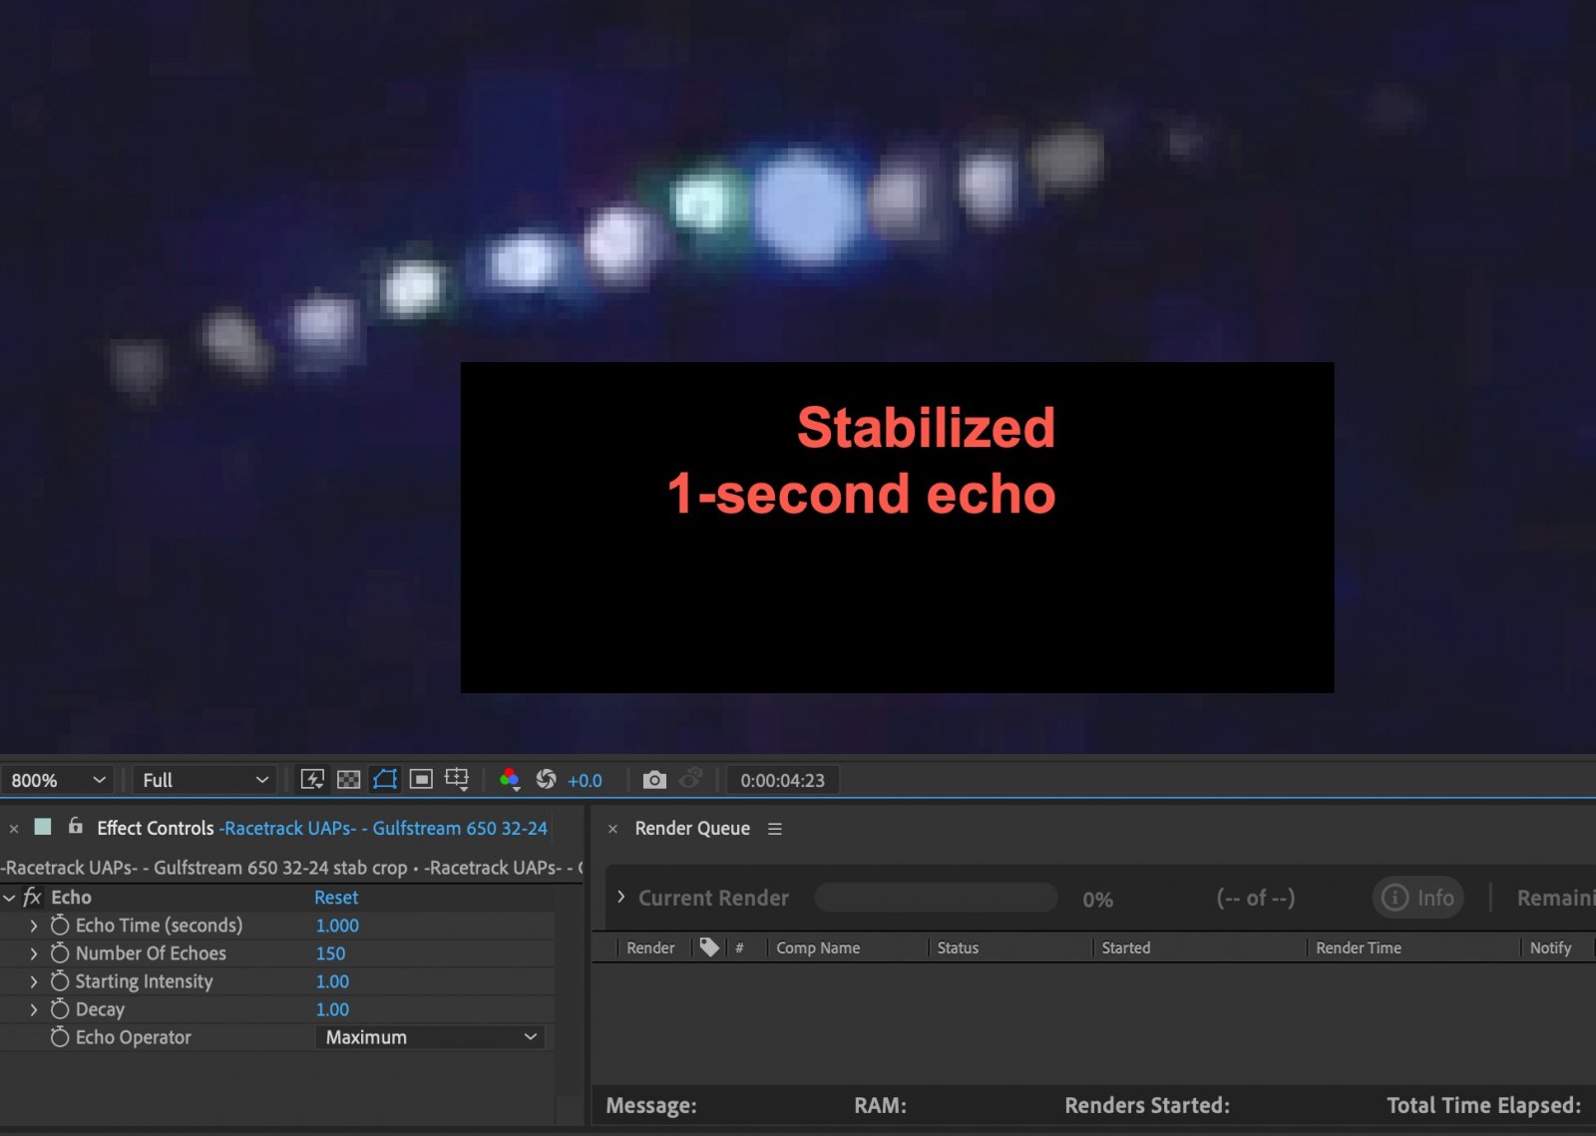Click the Reset Exposure aperture icon
This screenshot has width=1596, height=1136.
pyautogui.click(x=546, y=780)
